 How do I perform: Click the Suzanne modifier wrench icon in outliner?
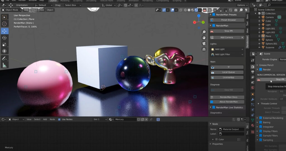(280, 48)
